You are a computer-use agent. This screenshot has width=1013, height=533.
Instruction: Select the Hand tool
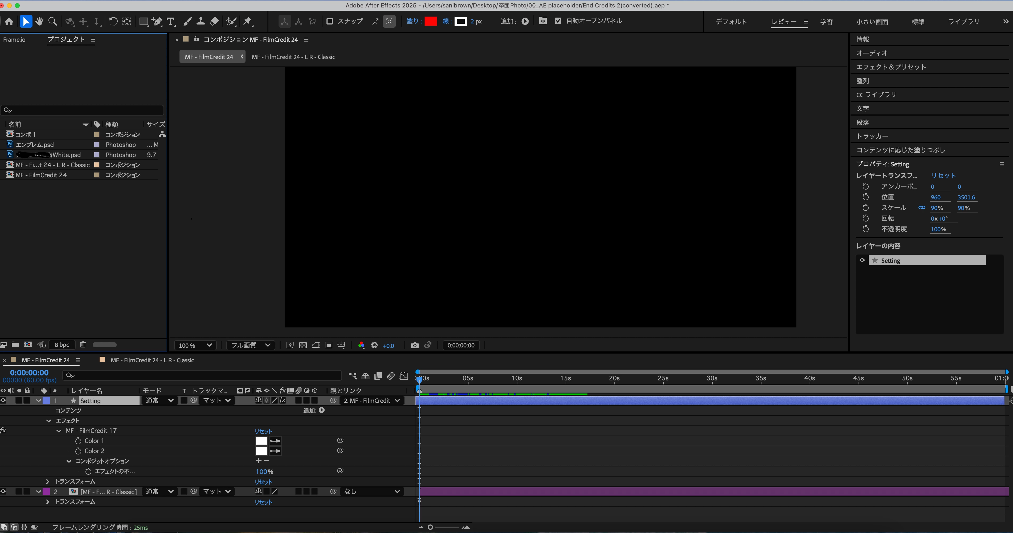[x=39, y=21]
